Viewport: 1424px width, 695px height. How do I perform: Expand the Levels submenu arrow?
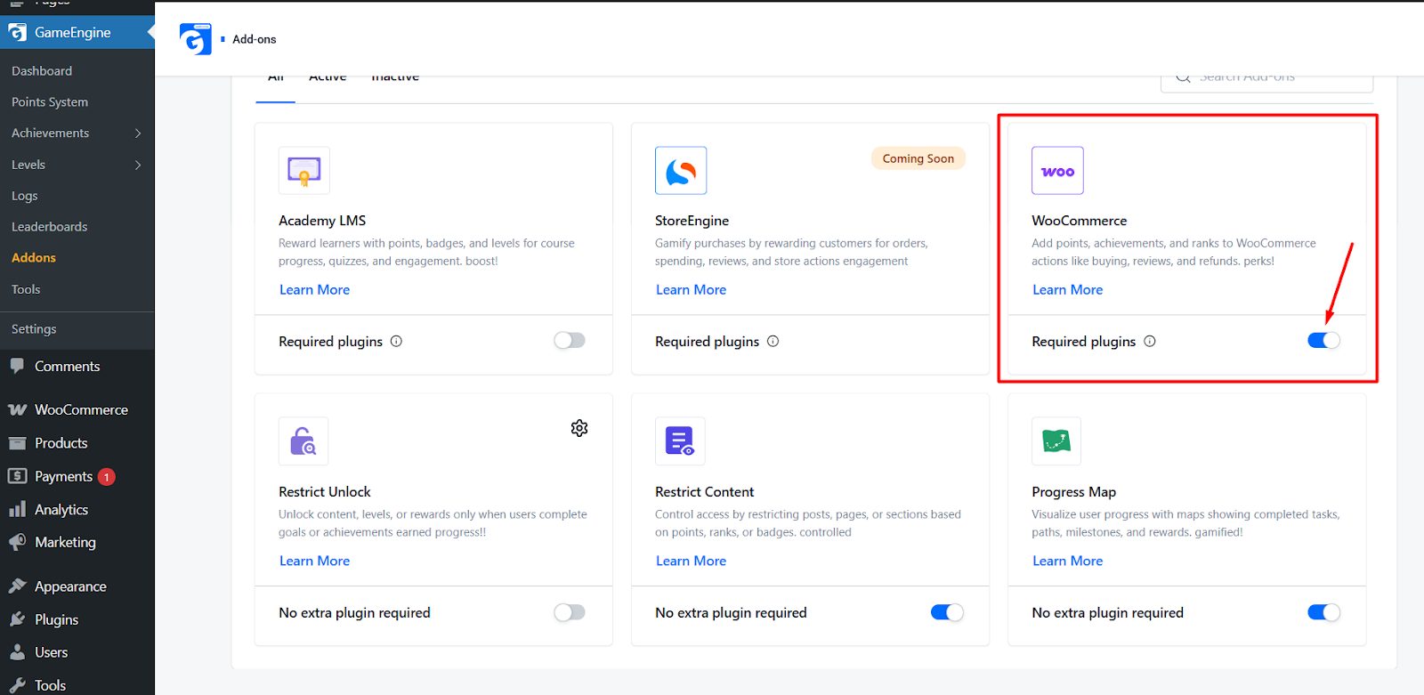coord(138,165)
